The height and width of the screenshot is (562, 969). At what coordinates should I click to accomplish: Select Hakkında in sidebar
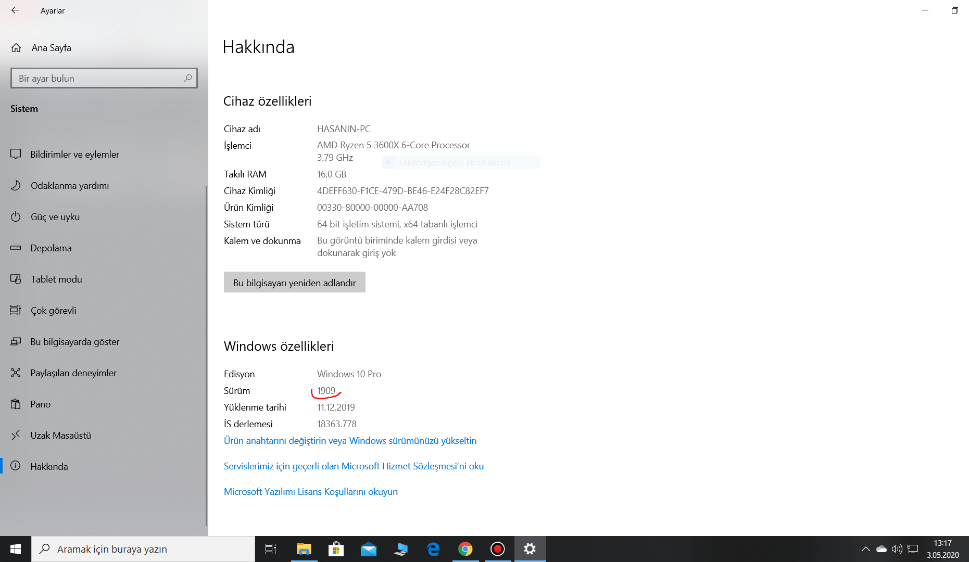point(104,467)
